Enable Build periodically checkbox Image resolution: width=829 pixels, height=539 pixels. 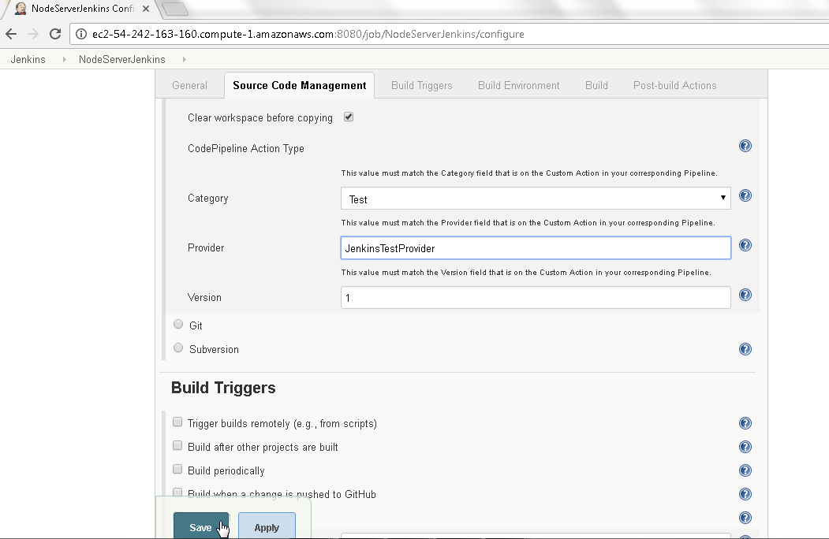point(177,469)
